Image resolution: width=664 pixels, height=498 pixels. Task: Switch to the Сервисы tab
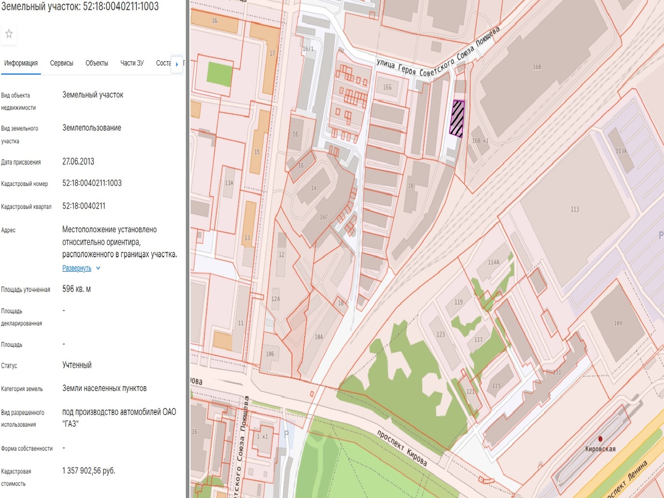coord(61,63)
